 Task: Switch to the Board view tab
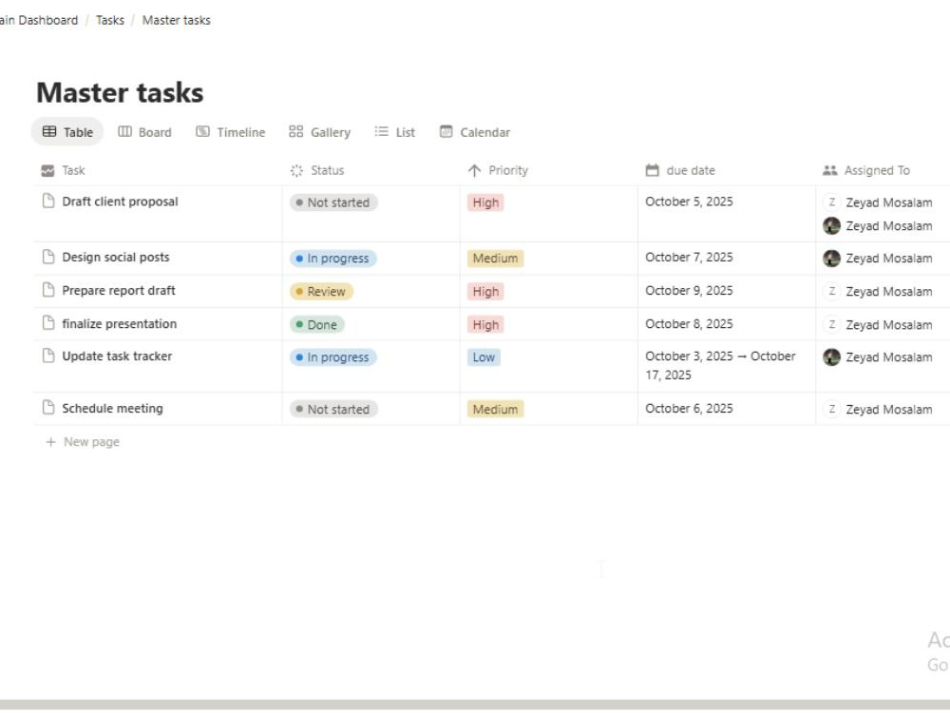144,131
